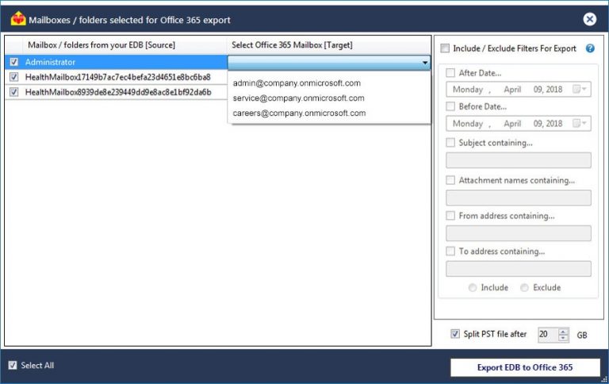Click the From address containing text field
Image resolution: width=609 pixels, height=384 pixels.
pos(519,233)
